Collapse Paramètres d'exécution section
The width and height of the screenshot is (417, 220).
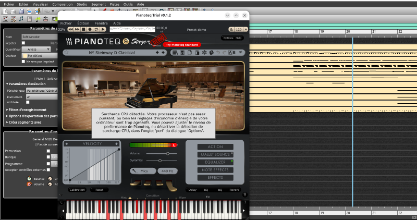pos(26,84)
